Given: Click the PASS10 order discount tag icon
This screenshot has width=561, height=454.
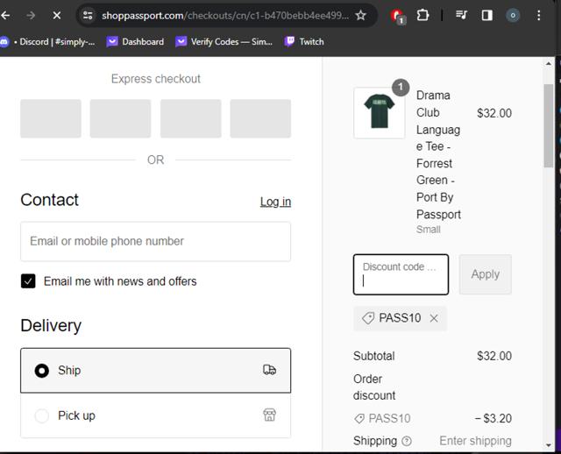Looking at the screenshot, I should pyautogui.click(x=359, y=418).
